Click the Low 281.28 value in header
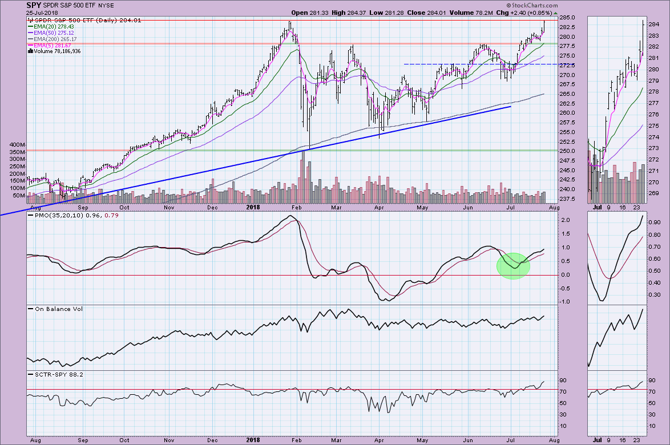The height and width of the screenshot is (445, 670). coord(387,13)
